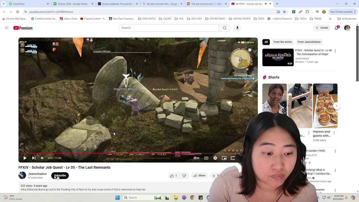Reload the page
Viewport: 359px width, 202px height.
click(17, 12)
